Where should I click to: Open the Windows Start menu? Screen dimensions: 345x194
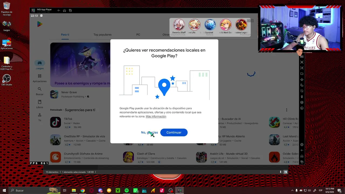point(4,190)
